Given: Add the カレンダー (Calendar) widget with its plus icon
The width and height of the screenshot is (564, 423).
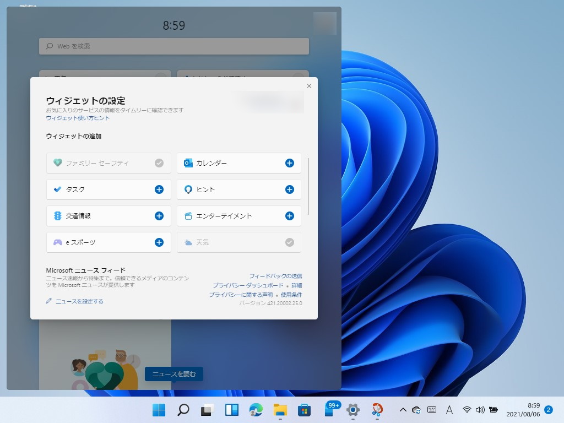Looking at the screenshot, I should 289,163.
